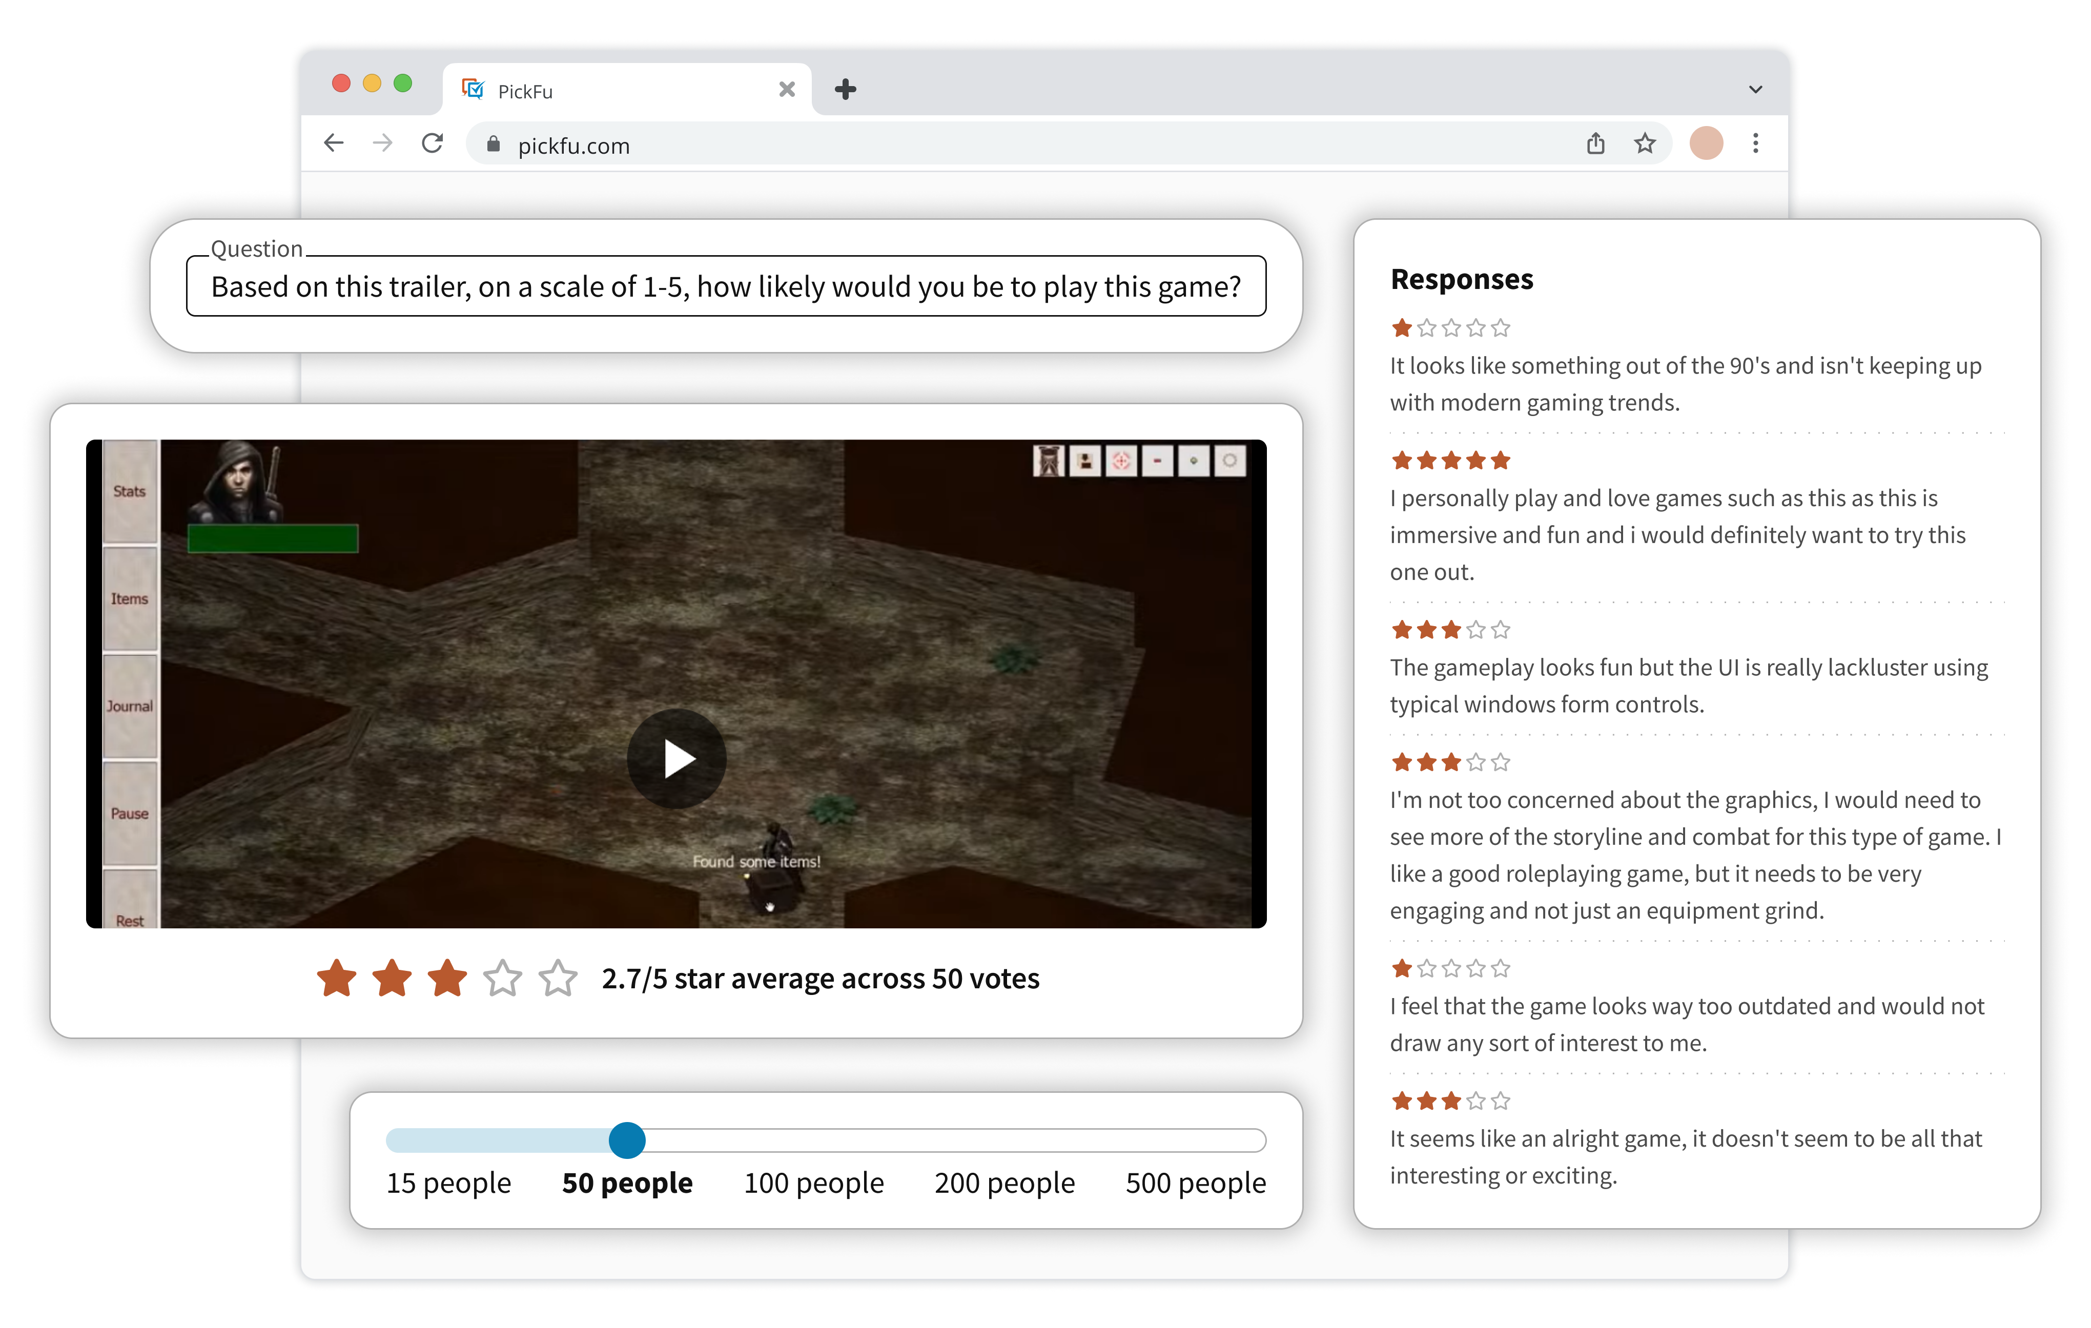The width and height of the screenshot is (2091, 1328).
Task: Expand the tab search chevron dropdown
Action: coord(1755,89)
